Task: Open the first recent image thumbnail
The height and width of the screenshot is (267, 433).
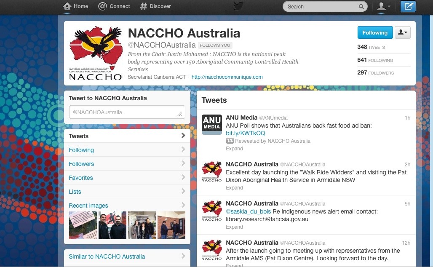Action: click(83, 225)
